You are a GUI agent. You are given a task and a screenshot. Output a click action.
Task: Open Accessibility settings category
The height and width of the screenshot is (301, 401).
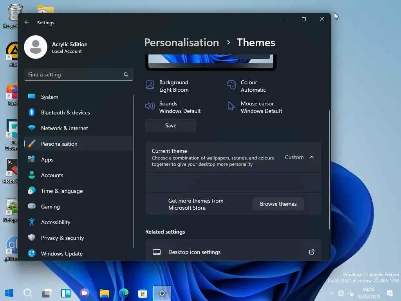click(78, 222)
